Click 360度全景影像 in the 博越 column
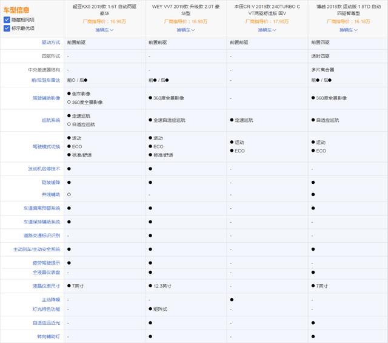 [329, 98]
